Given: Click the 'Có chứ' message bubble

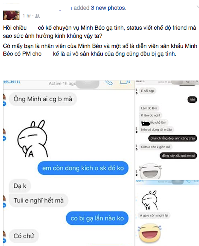Looking at the screenshot, I should click(x=24, y=236).
